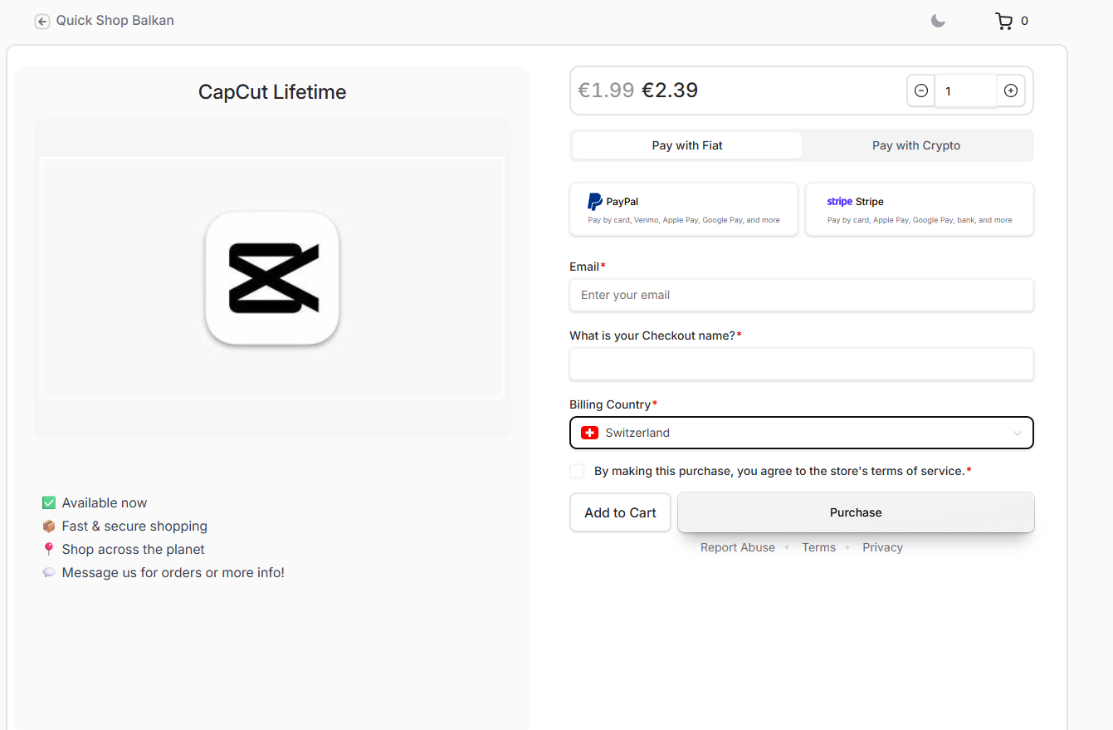Check the terms of service agreement box
Screen dimensions: 1113x730
(x=577, y=471)
